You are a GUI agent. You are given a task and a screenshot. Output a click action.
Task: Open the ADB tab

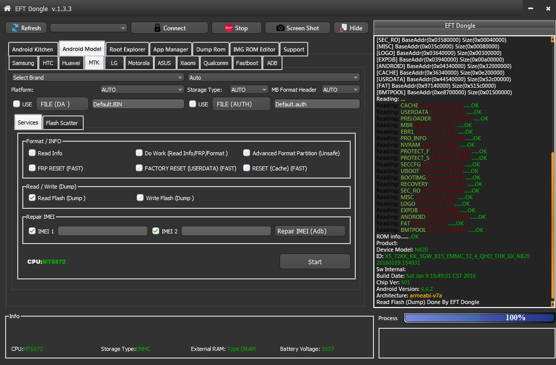(x=272, y=63)
